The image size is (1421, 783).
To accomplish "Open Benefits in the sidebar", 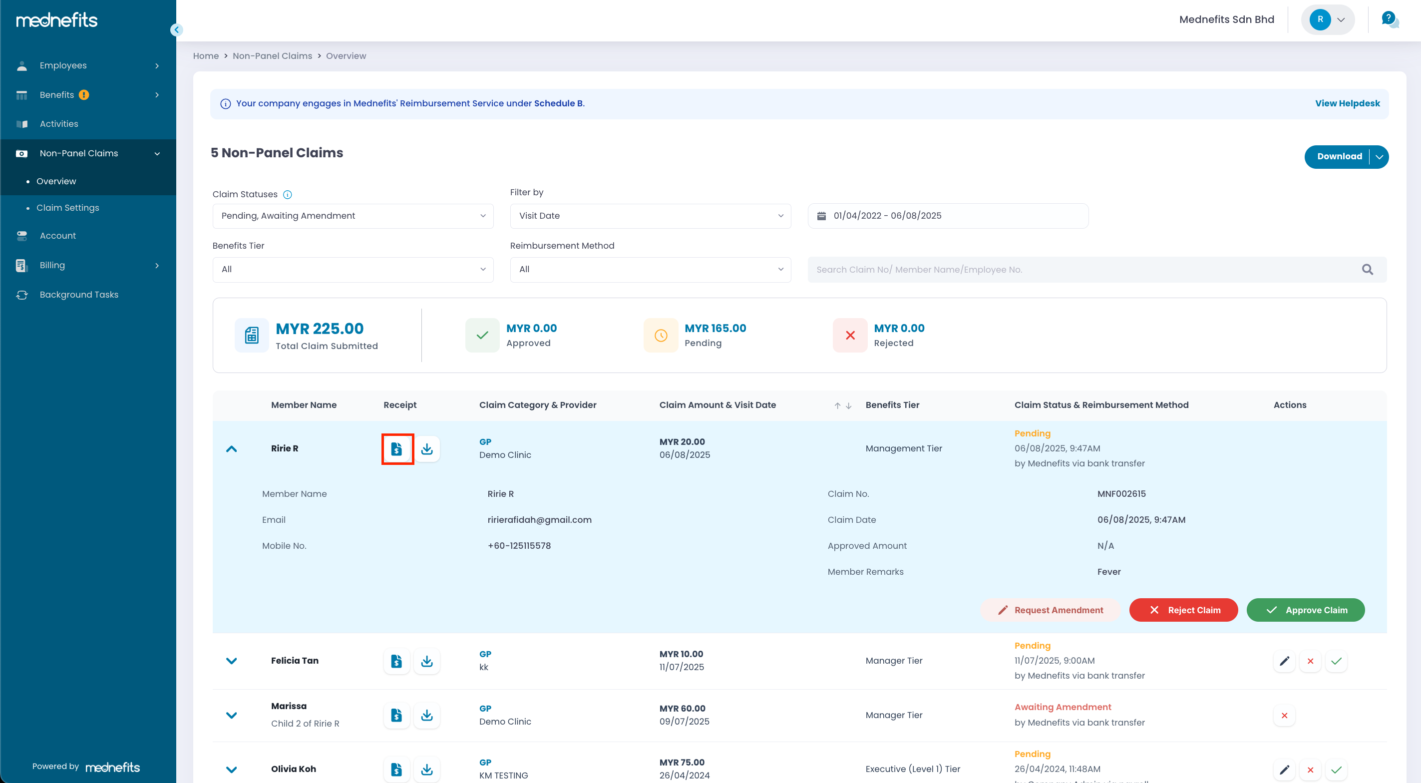I will coord(88,95).
